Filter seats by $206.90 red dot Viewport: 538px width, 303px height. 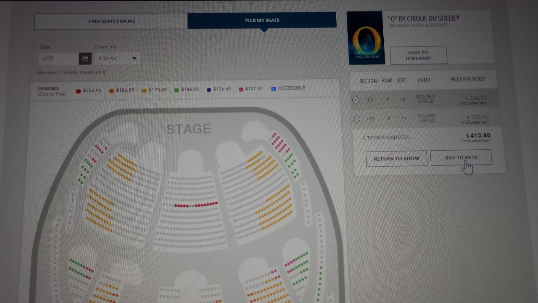78,91
